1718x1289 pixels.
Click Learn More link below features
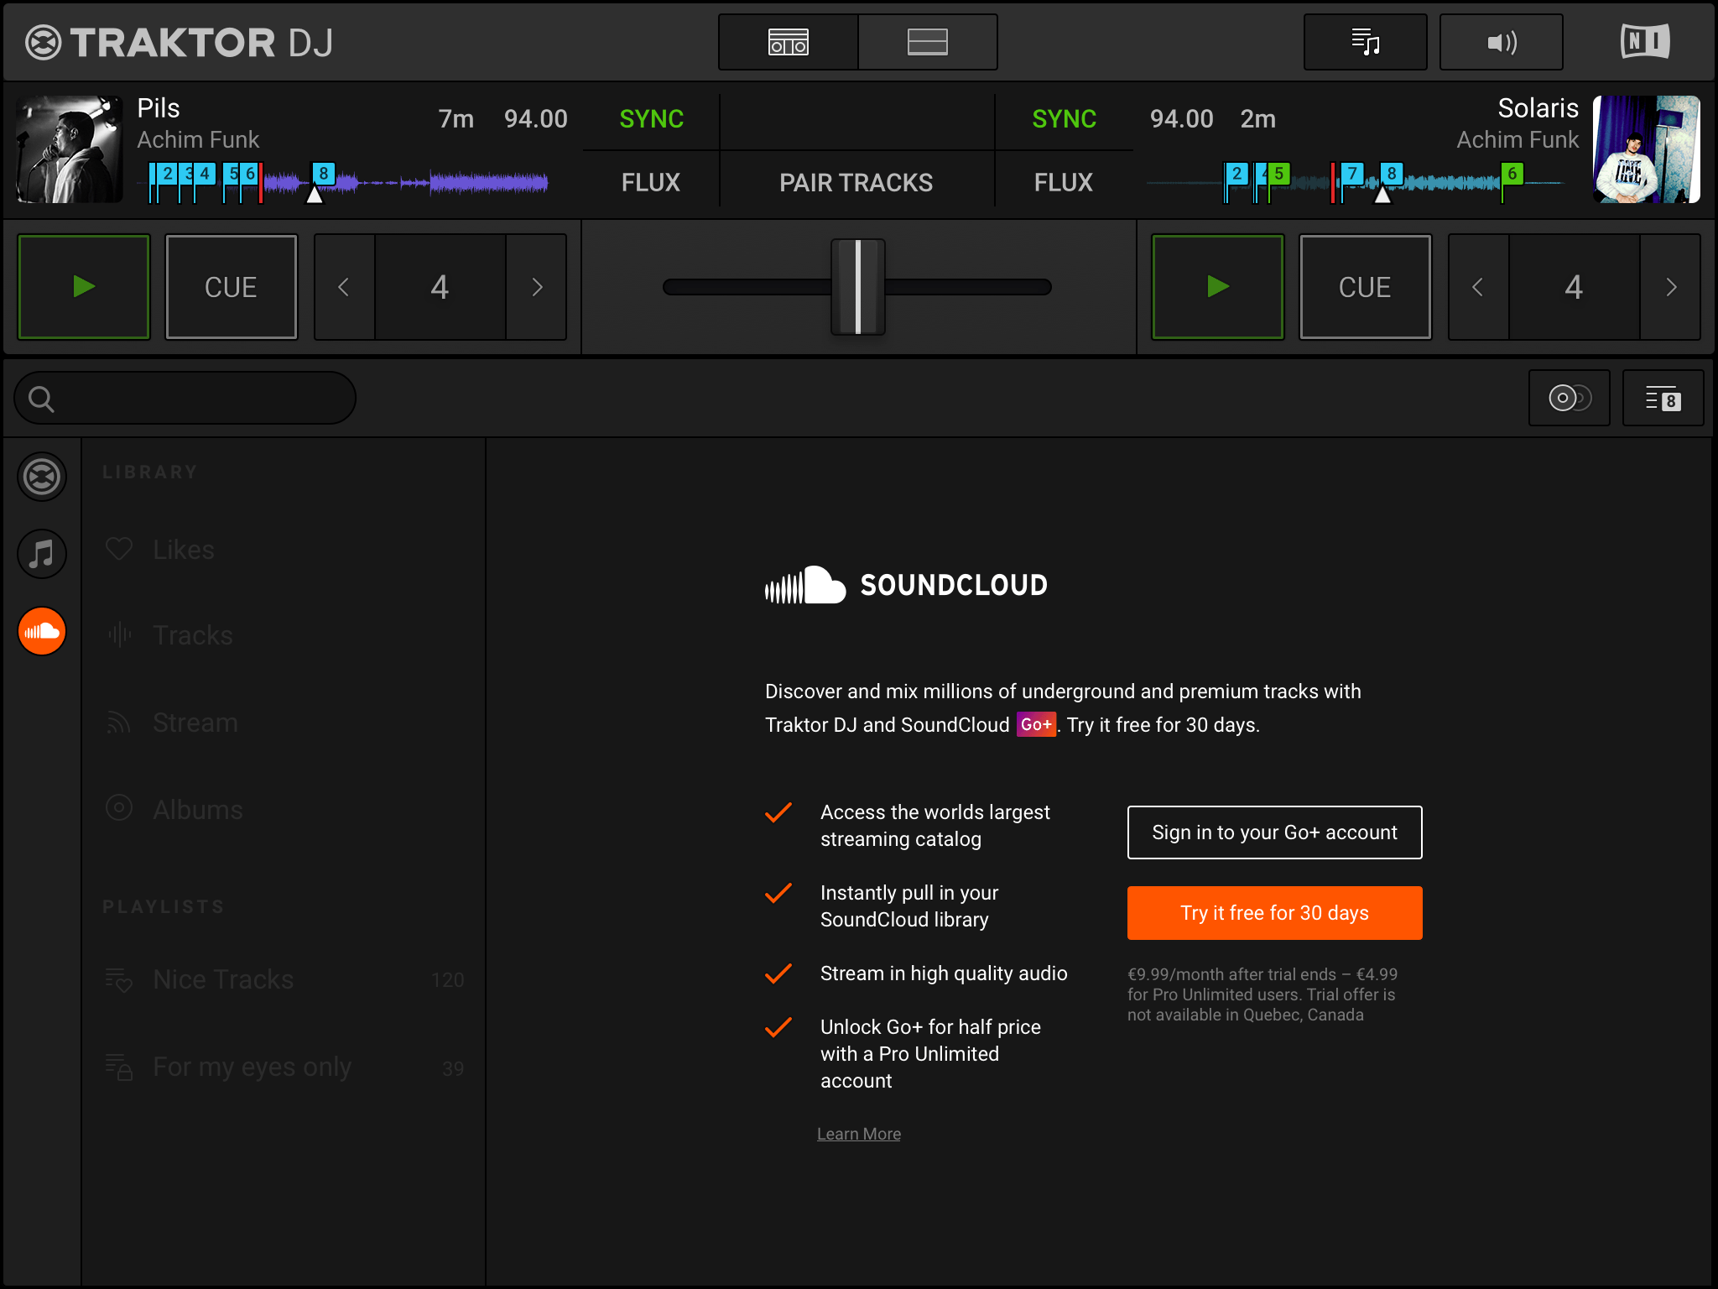point(859,1133)
